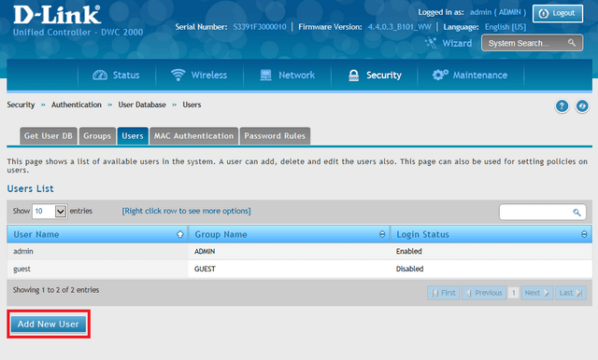Screen dimensions: 598x360
Task: Click the Add New User button
Action: pos(49,325)
